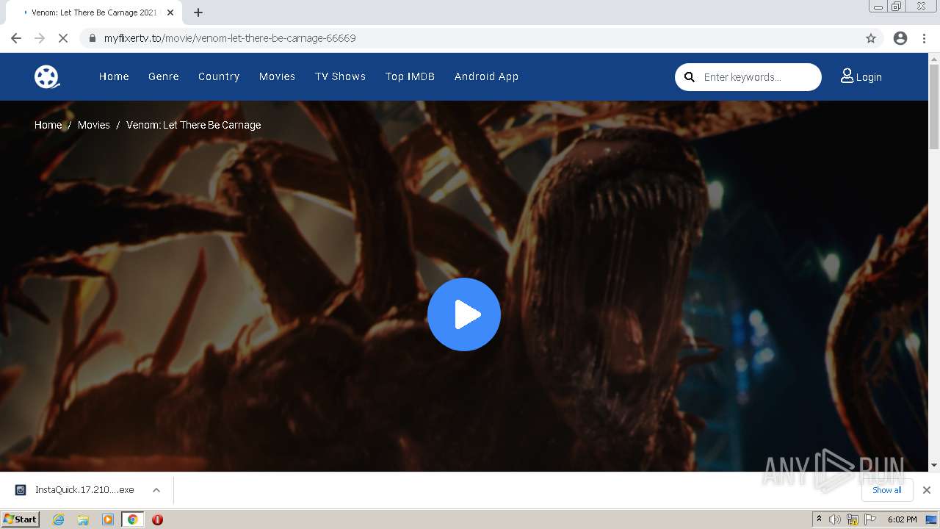
Task: Click the page scrollbar up arrow
Action: [934, 59]
